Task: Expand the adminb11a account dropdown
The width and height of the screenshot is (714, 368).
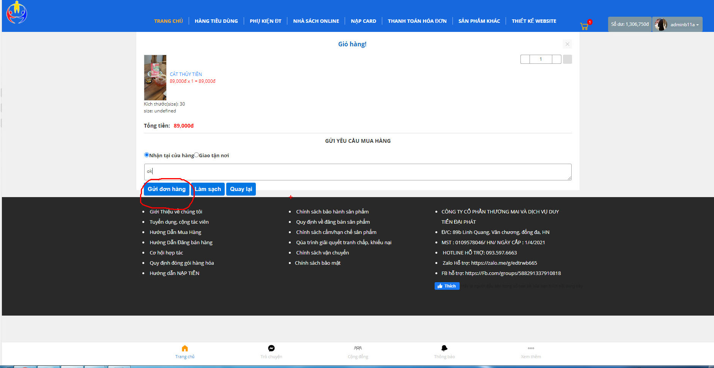Action: tap(678, 24)
